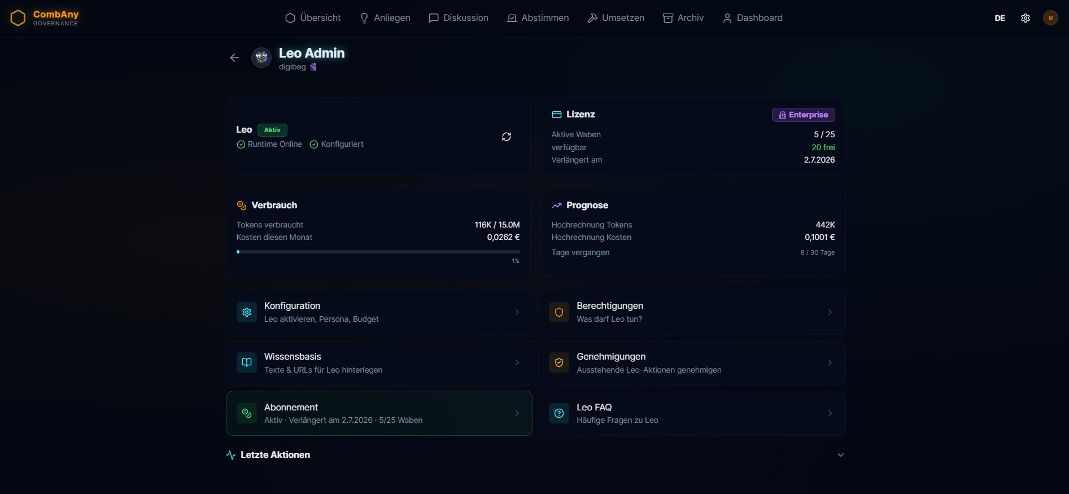Open the Übersicht menu item
The height and width of the screenshot is (494, 1069).
(x=313, y=18)
